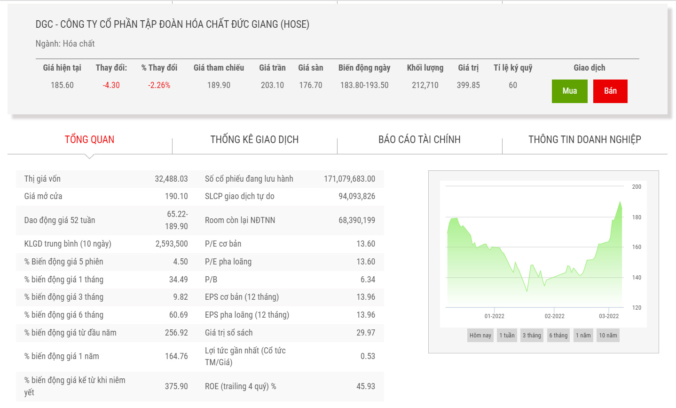The height and width of the screenshot is (408, 676).
Task: Select the Hôm nay chart range
Action: click(x=480, y=336)
